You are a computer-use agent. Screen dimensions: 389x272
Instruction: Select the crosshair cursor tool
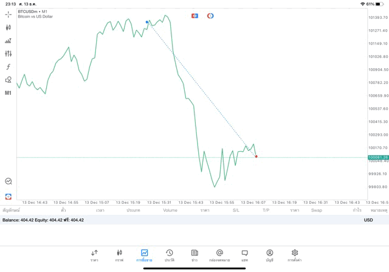click(x=8, y=14)
